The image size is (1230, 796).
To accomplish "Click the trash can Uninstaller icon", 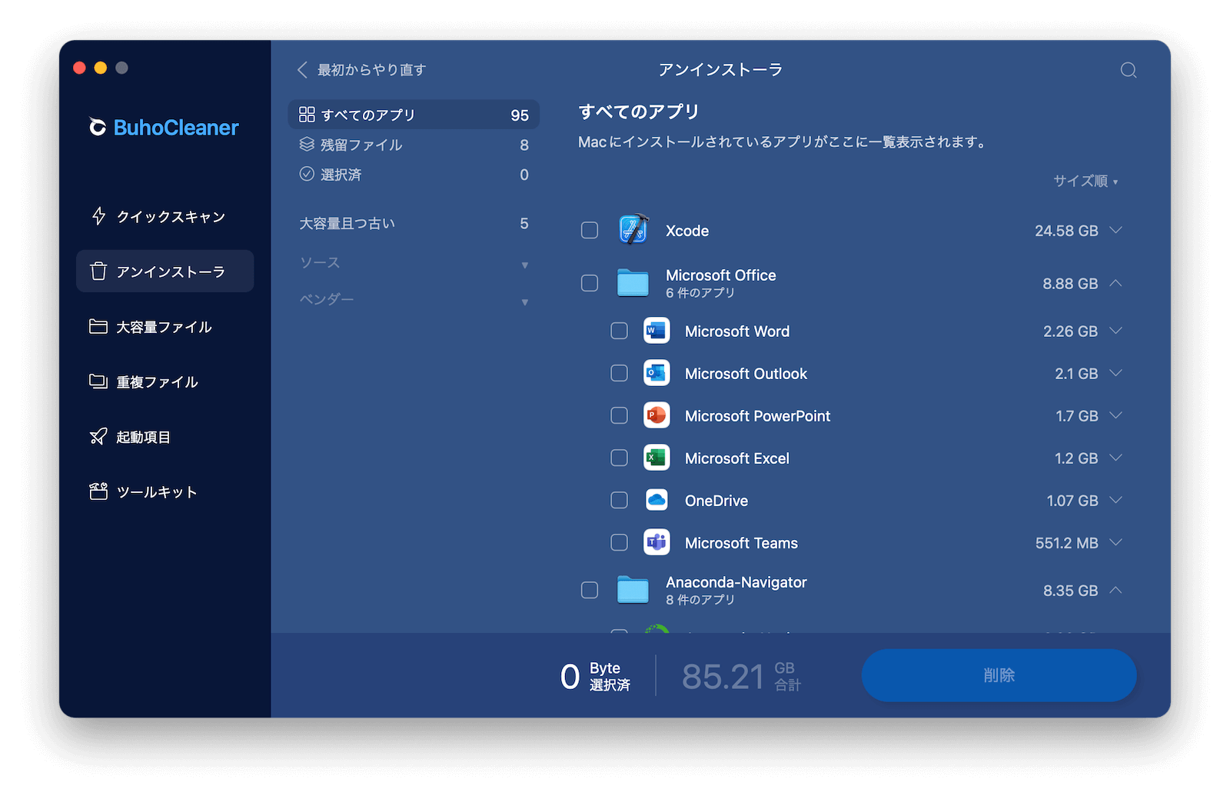I will pos(98,271).
